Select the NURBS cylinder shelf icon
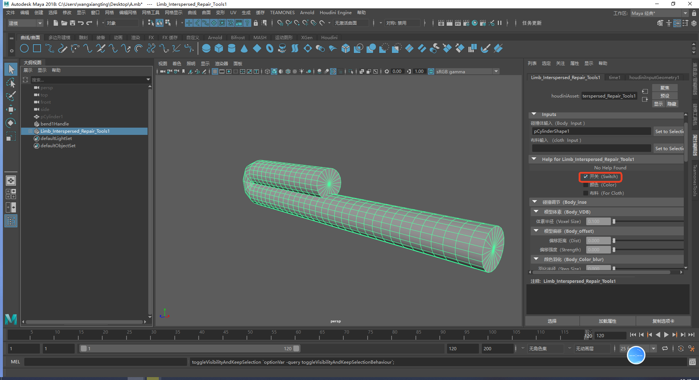 point(232,49)
